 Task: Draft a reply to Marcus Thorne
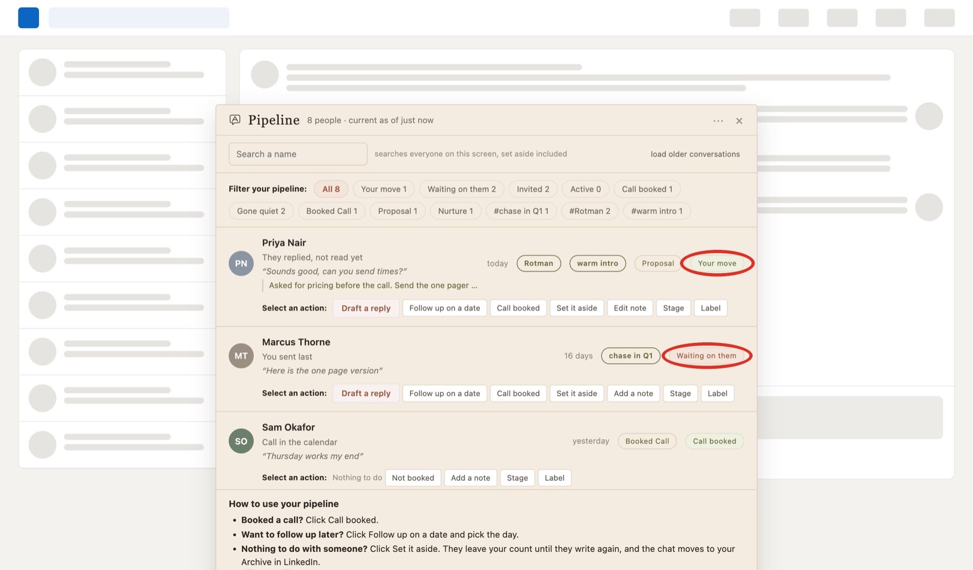coord(366,393)
